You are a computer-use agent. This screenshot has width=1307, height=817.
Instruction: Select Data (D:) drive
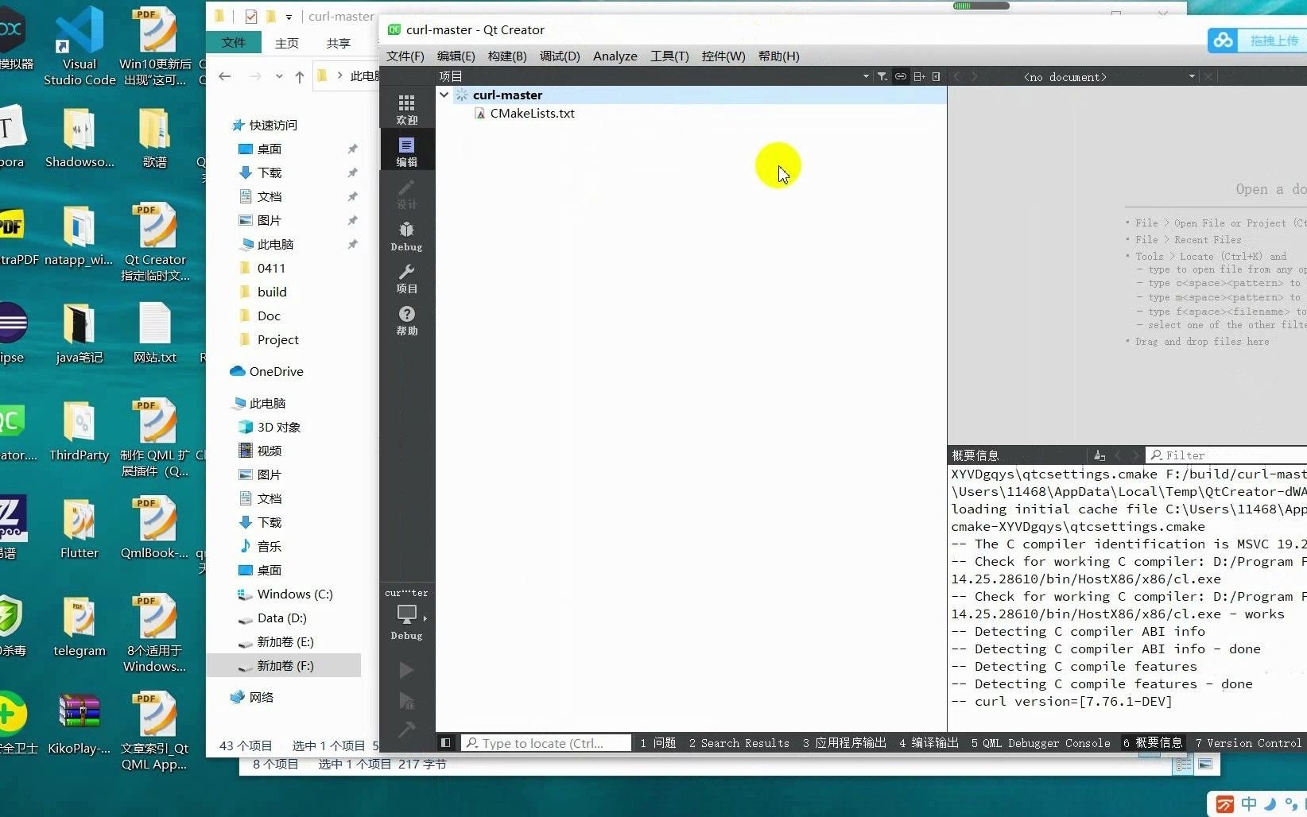273,618
